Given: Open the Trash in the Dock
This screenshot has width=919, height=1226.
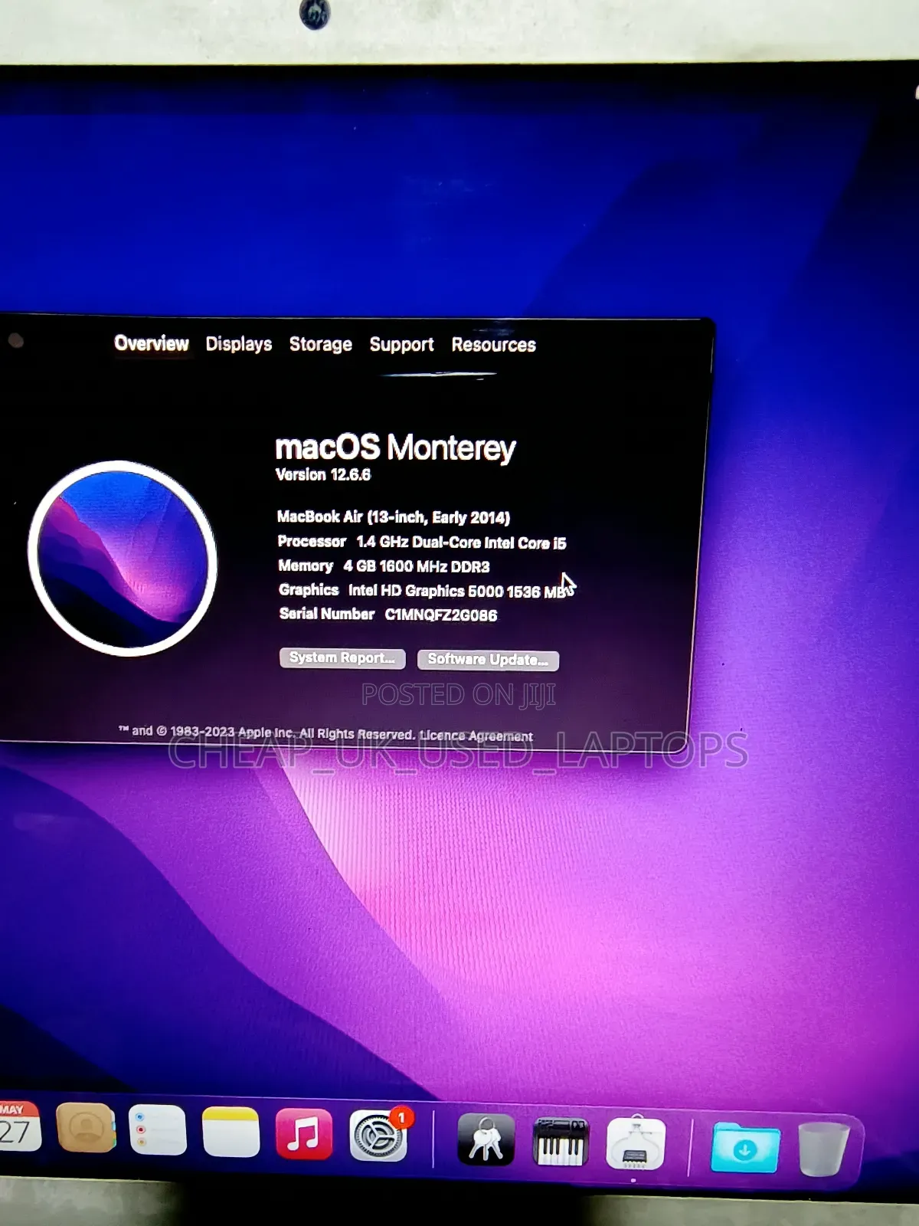Looking at the screenshot, I should coord(823,1149).
